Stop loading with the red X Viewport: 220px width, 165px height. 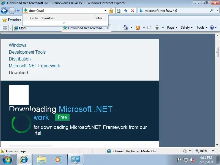point(133,11)
